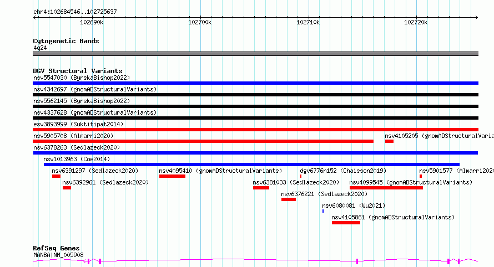This screenshot has width=494, height=267.
Task: Click the red bar of esv3893999
Action: click(x=255, y=130)
